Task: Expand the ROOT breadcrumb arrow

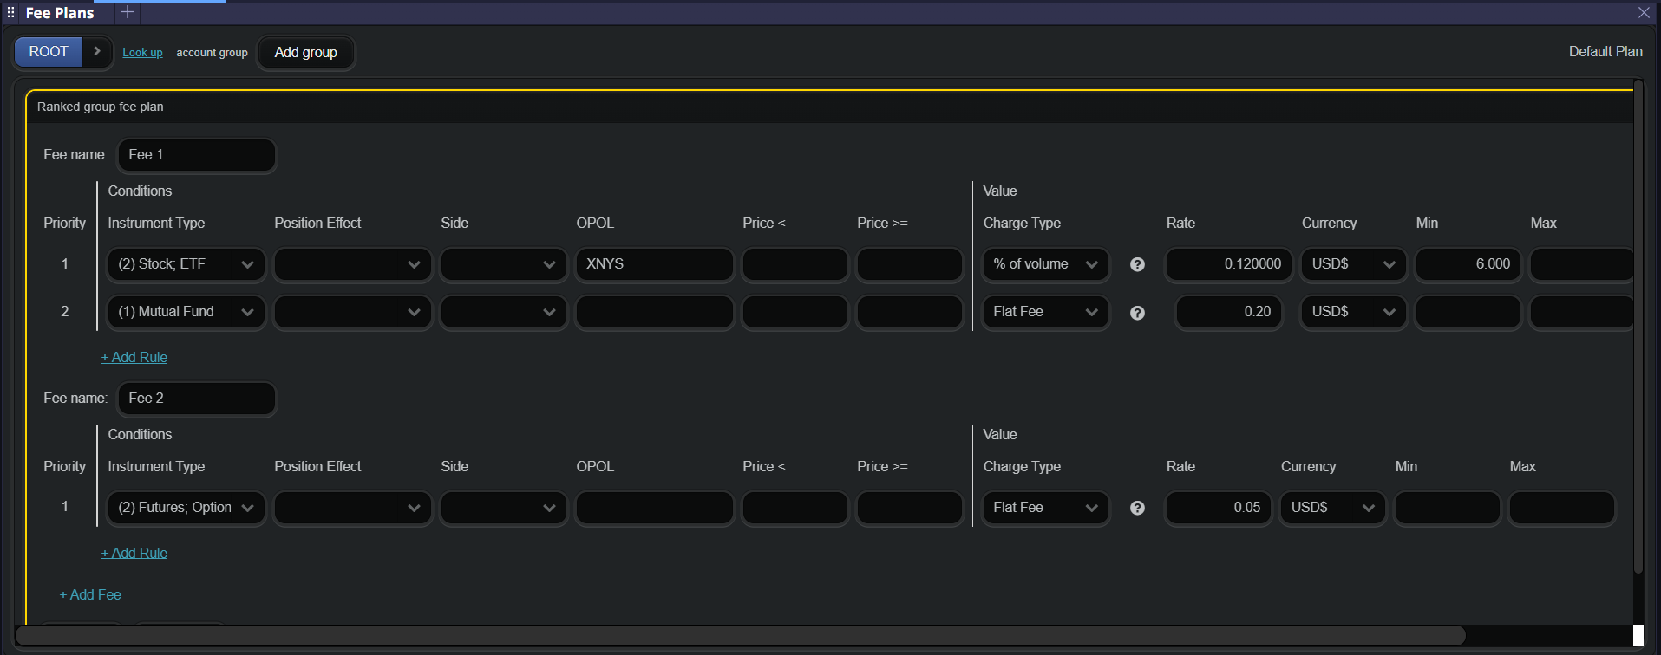Action: tap(97, 52)
